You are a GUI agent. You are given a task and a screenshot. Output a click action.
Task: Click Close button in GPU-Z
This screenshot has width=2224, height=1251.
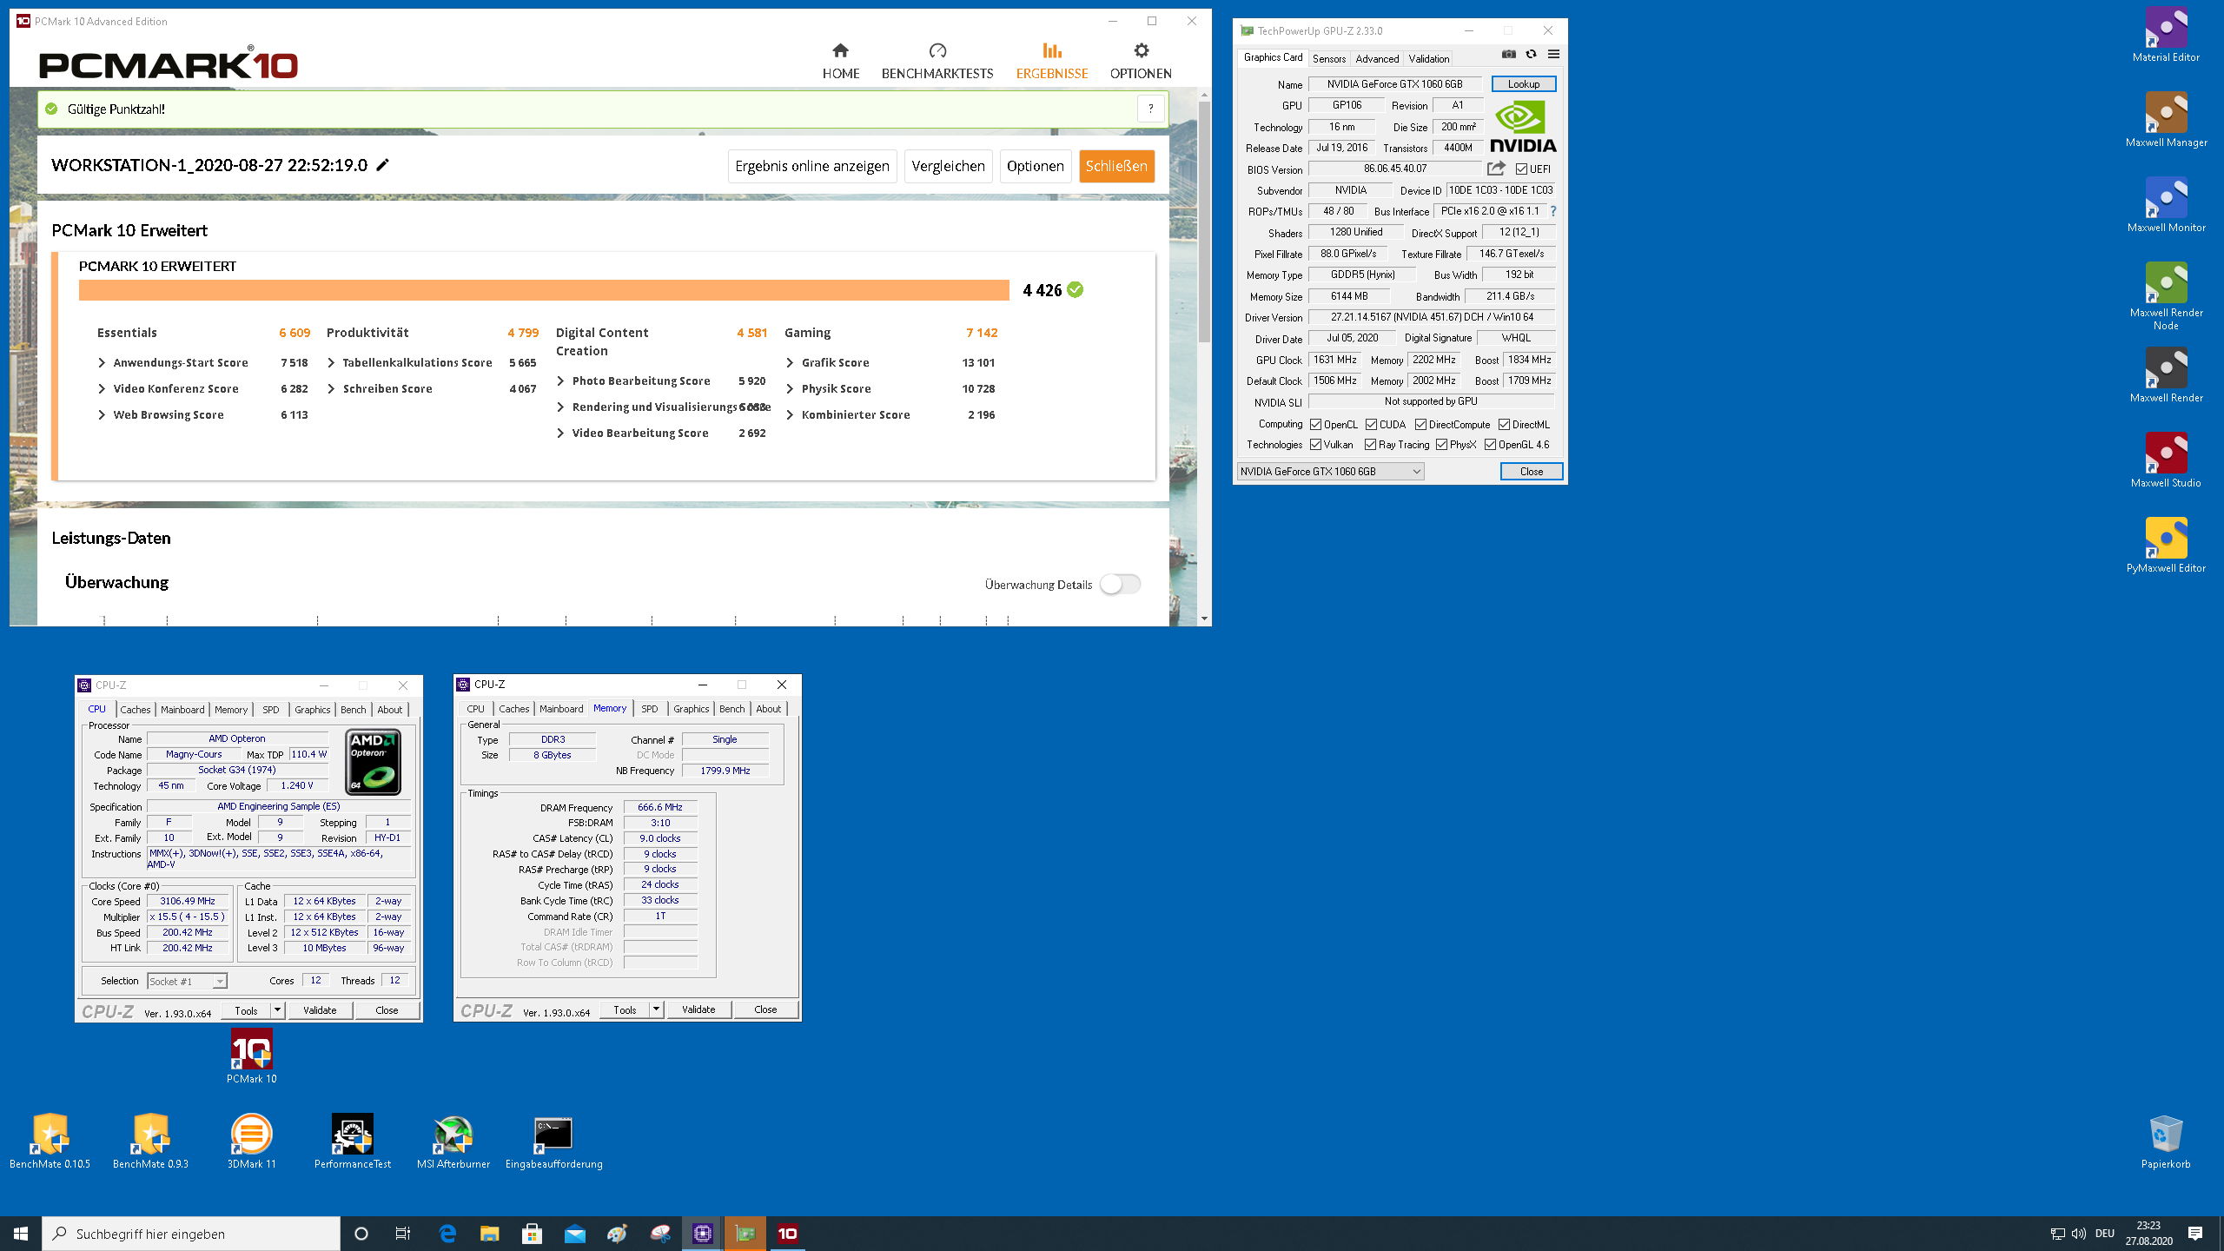(x=1532, y=471)
